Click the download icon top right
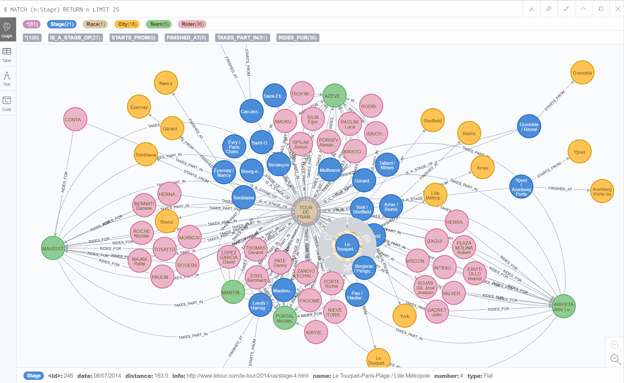This screenshot has width=624, height=383. pos(532,9)
